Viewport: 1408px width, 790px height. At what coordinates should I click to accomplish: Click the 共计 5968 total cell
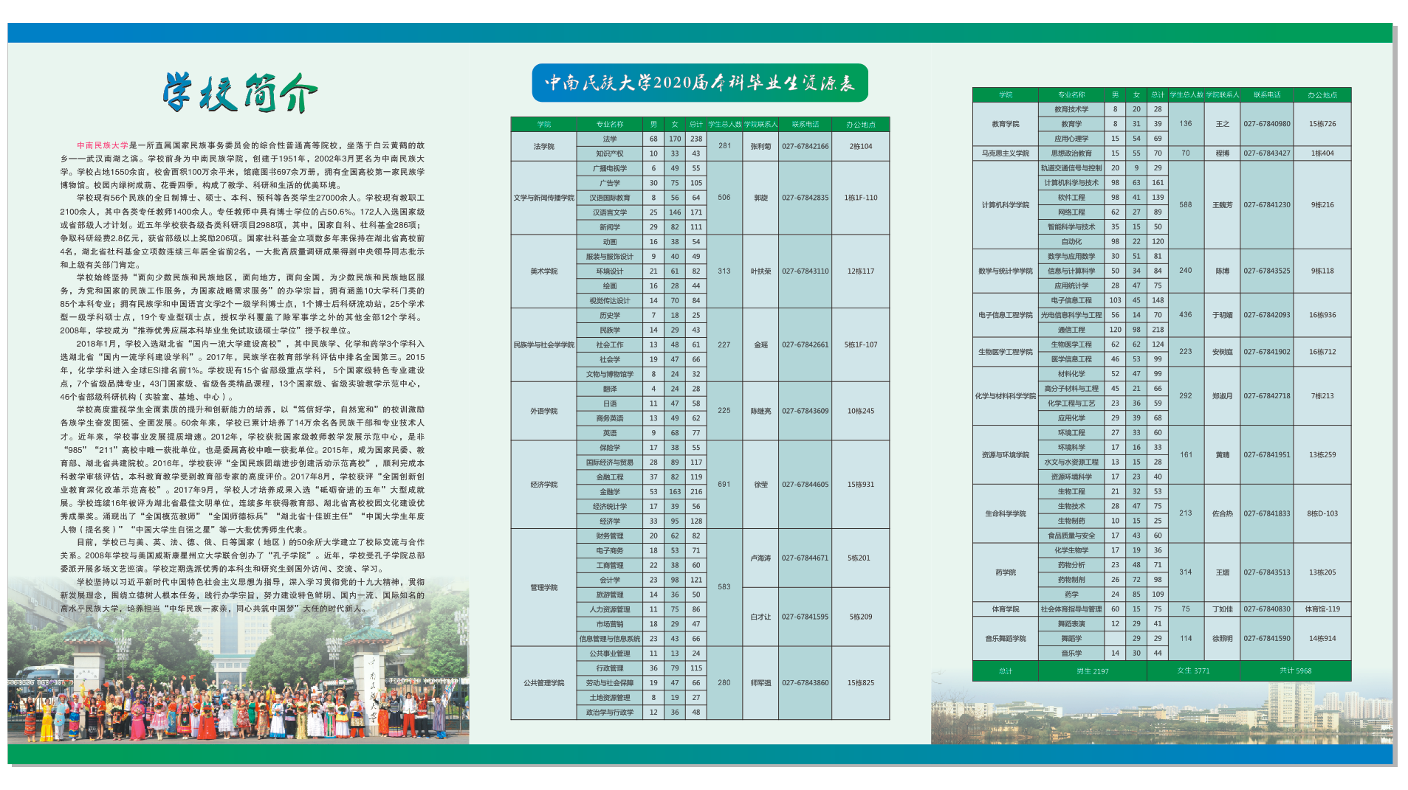tap(1295, 671)
